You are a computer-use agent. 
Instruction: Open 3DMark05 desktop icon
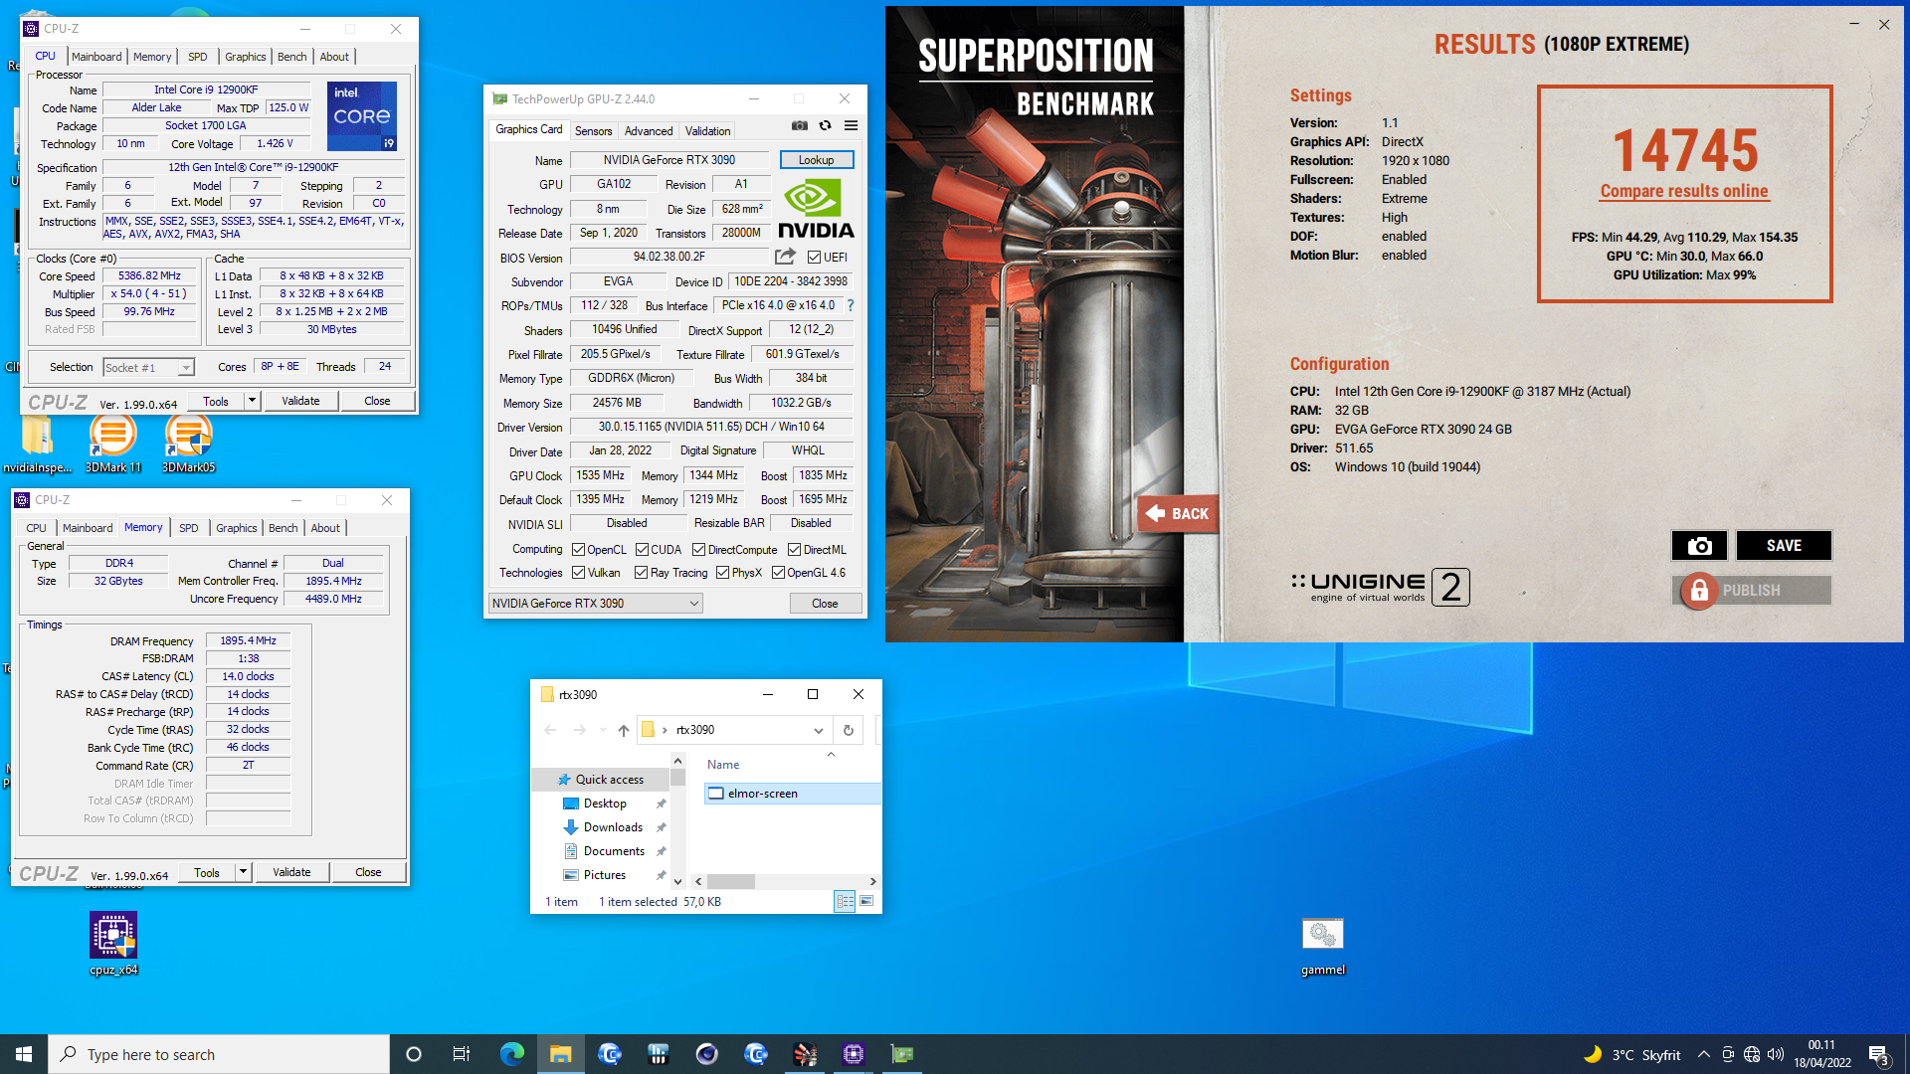pos(188,444)
